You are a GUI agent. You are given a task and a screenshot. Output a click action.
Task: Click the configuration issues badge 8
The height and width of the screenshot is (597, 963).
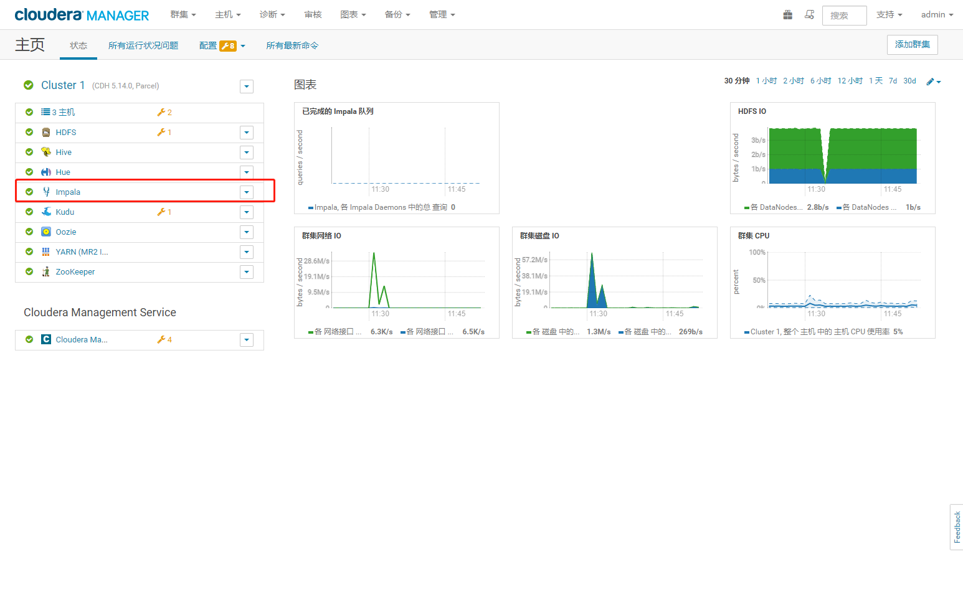pos(228,45)
